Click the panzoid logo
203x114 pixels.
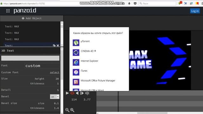click(x=25, y=10)
